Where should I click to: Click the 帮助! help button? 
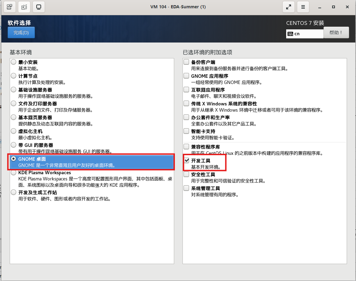pyautogui.click(x=336, y=32)
